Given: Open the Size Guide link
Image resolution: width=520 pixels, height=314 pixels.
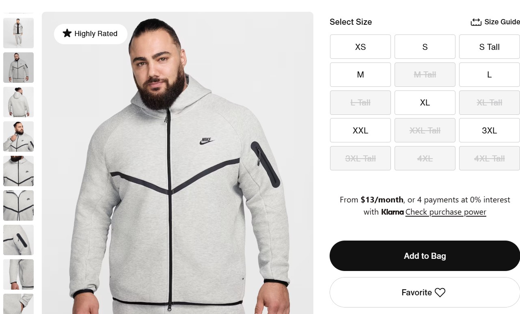Looking at the screenshot, I should pyautogui.click(x=502, y=22).
